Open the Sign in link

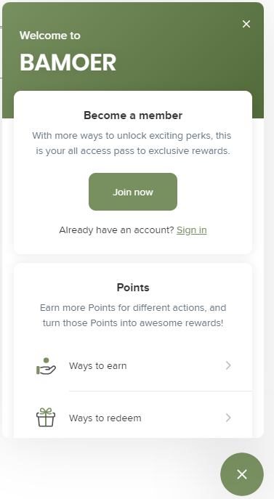click(192, 230)
